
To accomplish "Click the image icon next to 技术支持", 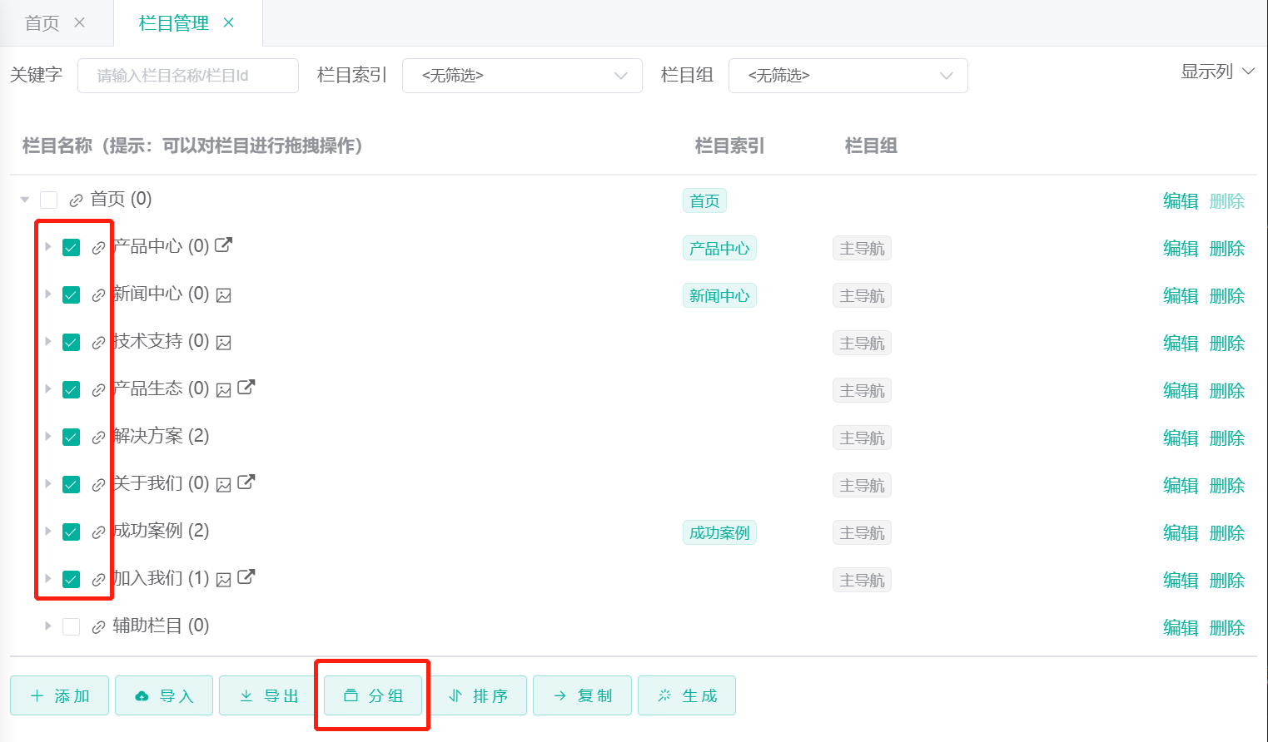I will point(223,343).
